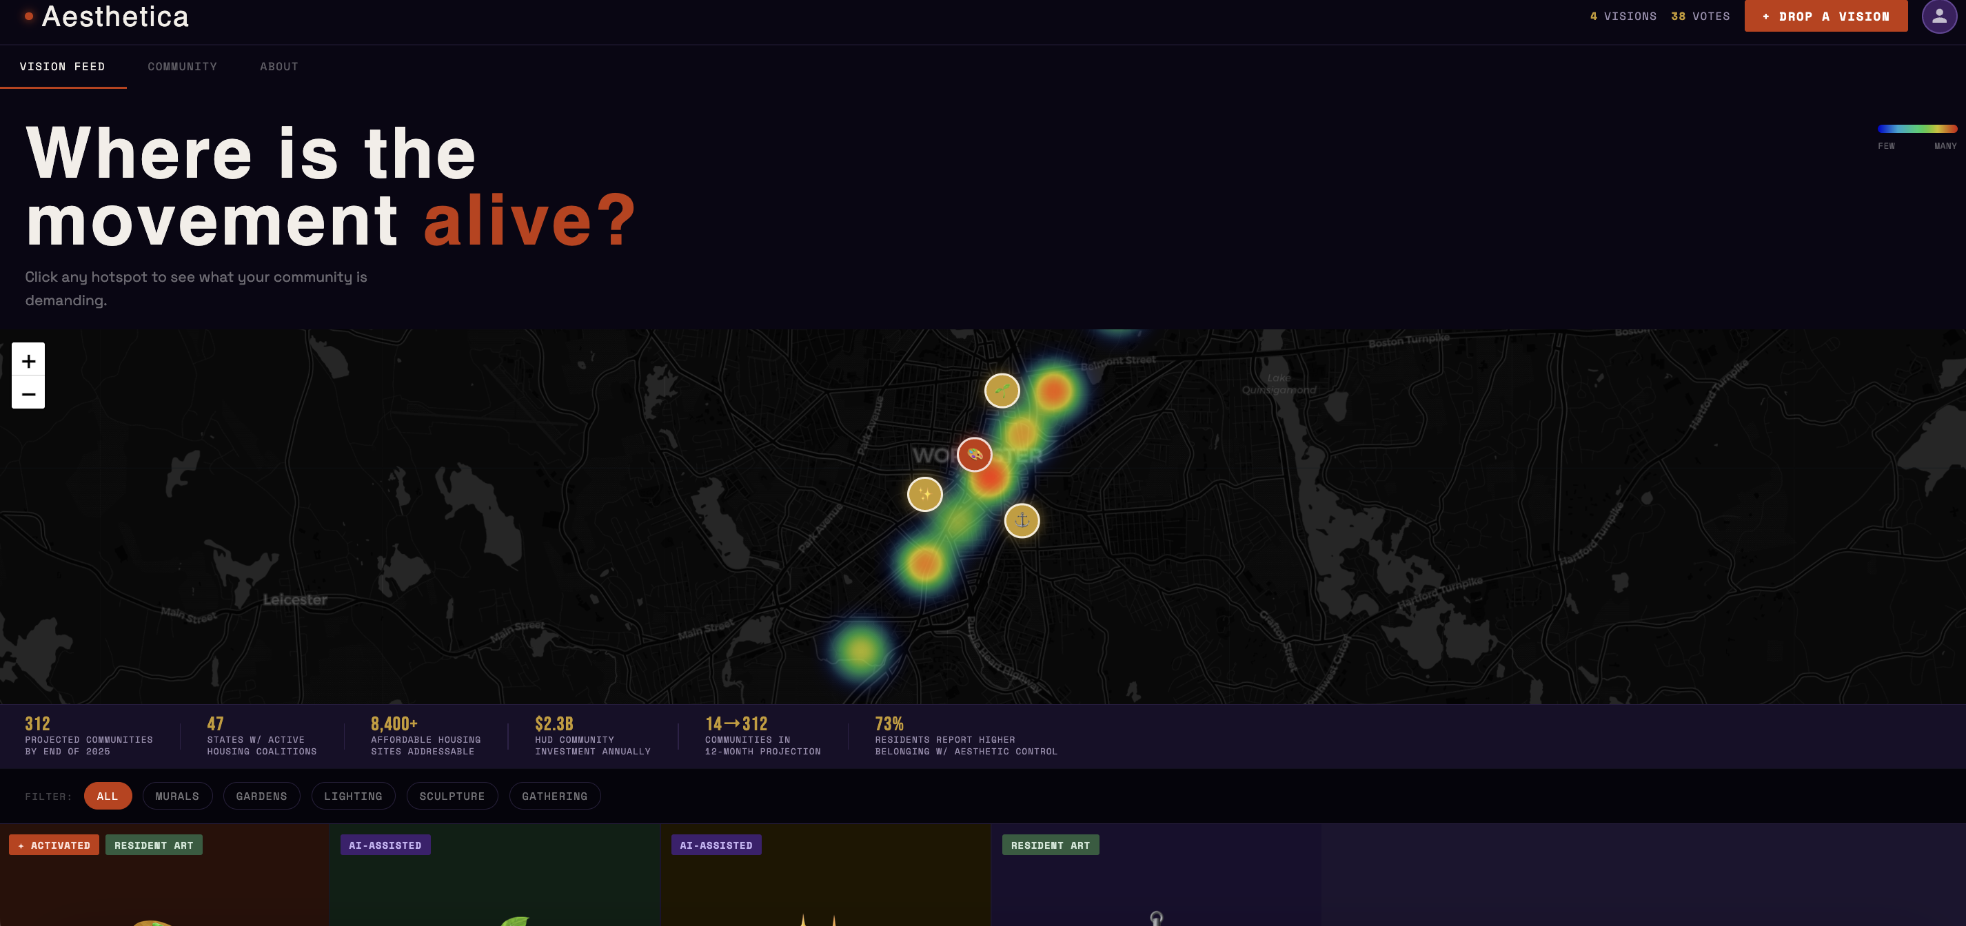Click the anchor sculpture map marker

point(1021,520)
